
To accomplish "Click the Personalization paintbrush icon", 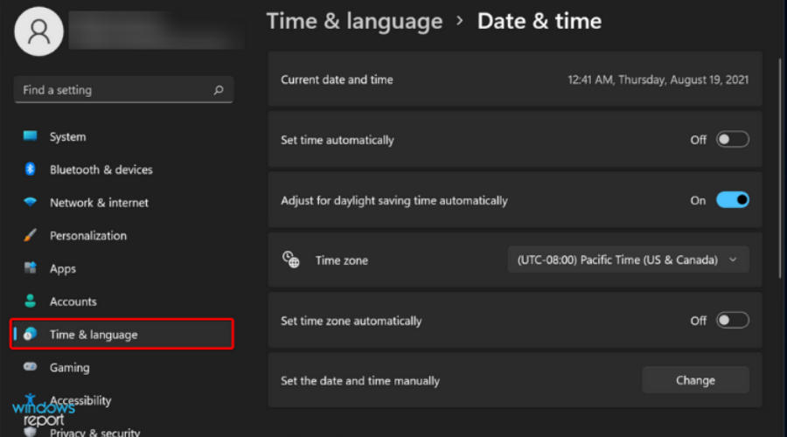I will point(31,235).
